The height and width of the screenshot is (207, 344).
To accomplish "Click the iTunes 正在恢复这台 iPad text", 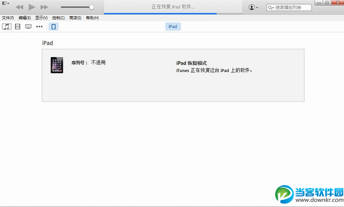I will pyautogui.click(x=214, y=71).
